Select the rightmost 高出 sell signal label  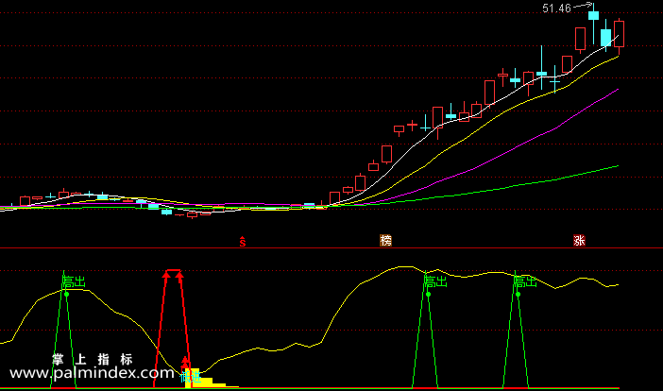pos(525,282)
